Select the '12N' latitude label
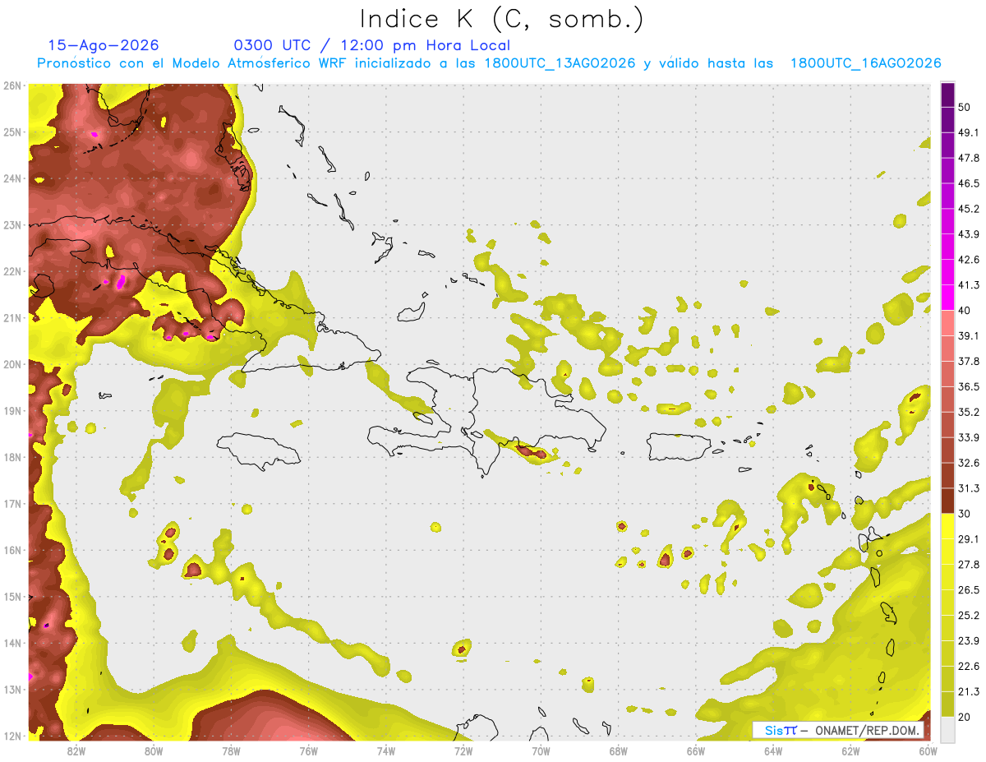Image resolution: width=986 pixels, height=762 pixels. pos(12,736)
